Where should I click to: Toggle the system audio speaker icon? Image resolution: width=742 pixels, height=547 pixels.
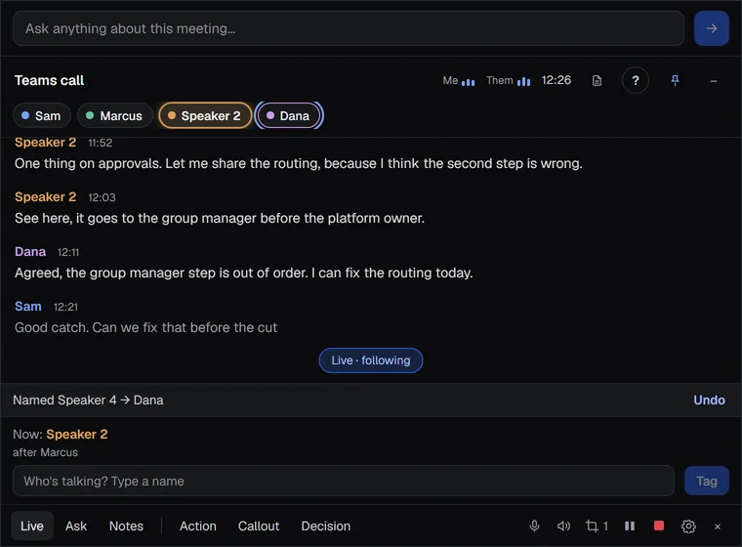pos(563,526)
